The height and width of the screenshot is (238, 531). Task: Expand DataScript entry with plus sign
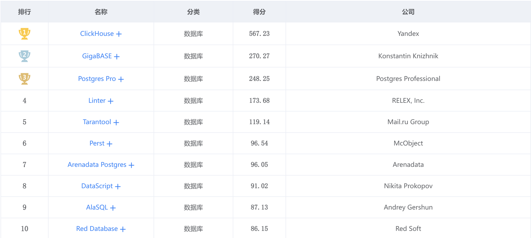[118, 186]
